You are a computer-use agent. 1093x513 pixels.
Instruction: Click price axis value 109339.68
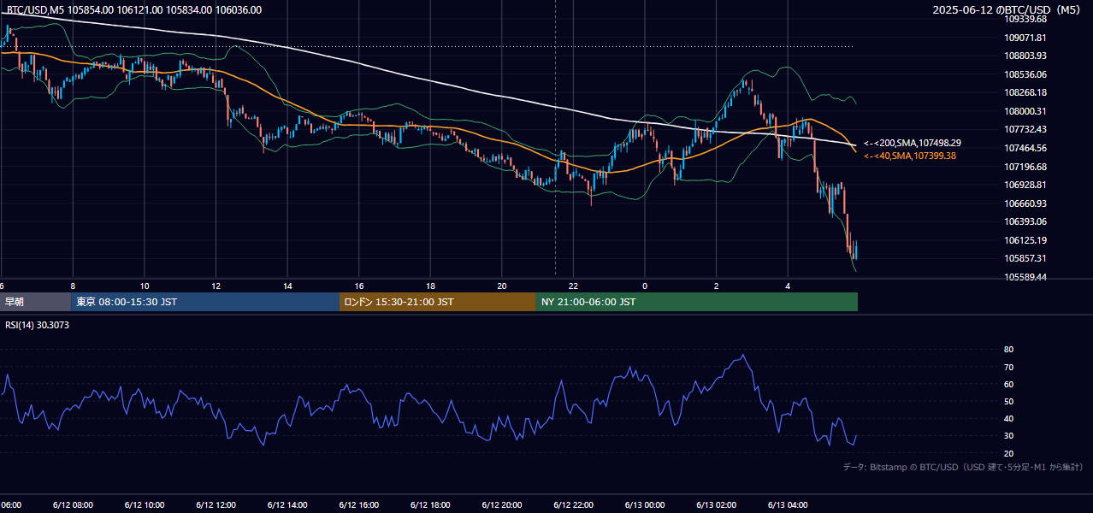[x=1025, y=19]
